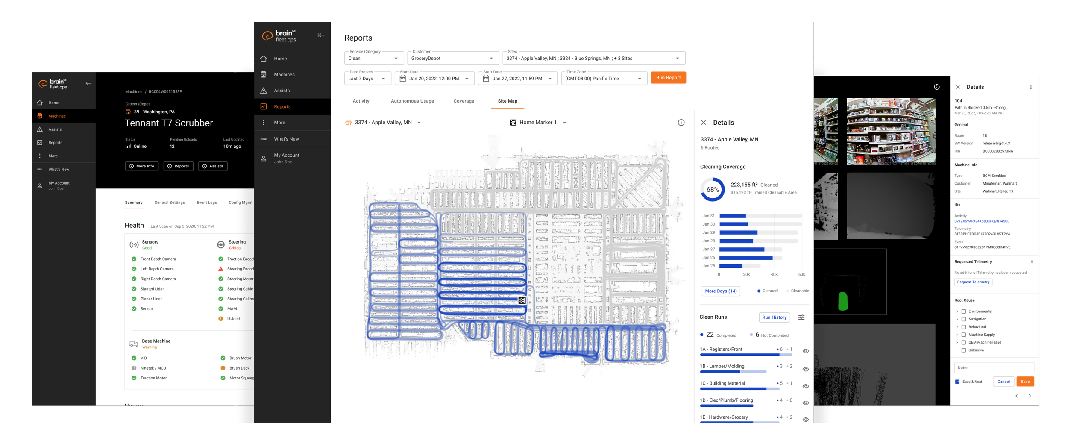Click More dots icon in Reports sidebar

tap(264, 123)
